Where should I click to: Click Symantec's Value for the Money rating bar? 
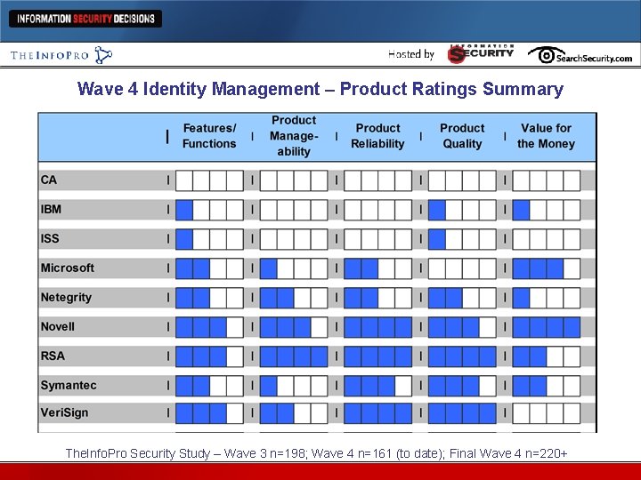click(x=546, y=387)
